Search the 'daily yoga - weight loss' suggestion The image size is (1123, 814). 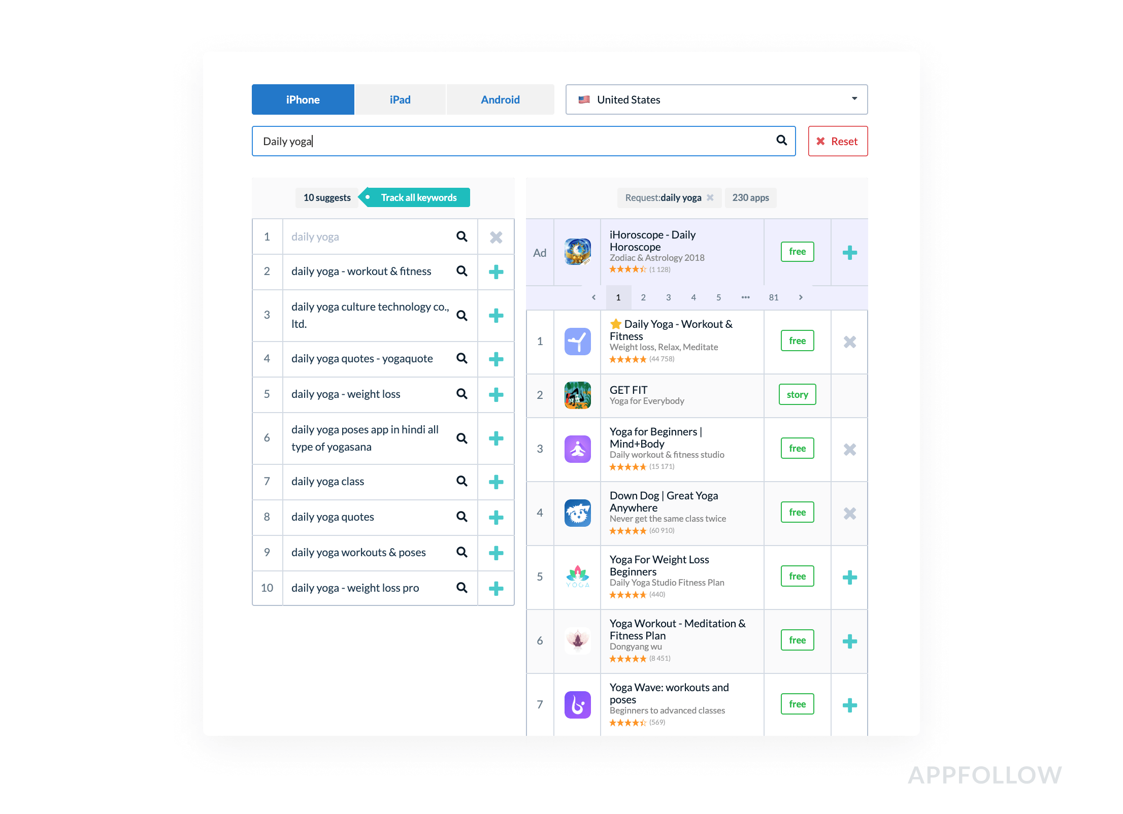pyautogui.click(x=461, y=394)
